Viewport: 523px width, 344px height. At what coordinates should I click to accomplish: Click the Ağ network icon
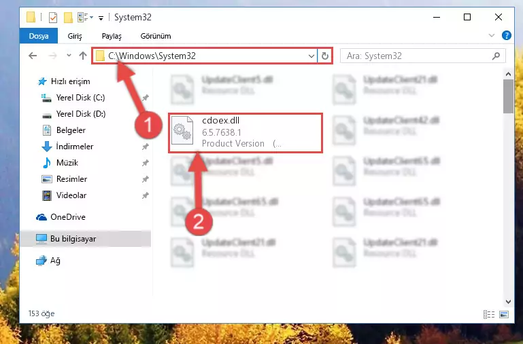[x=41, y=261]
